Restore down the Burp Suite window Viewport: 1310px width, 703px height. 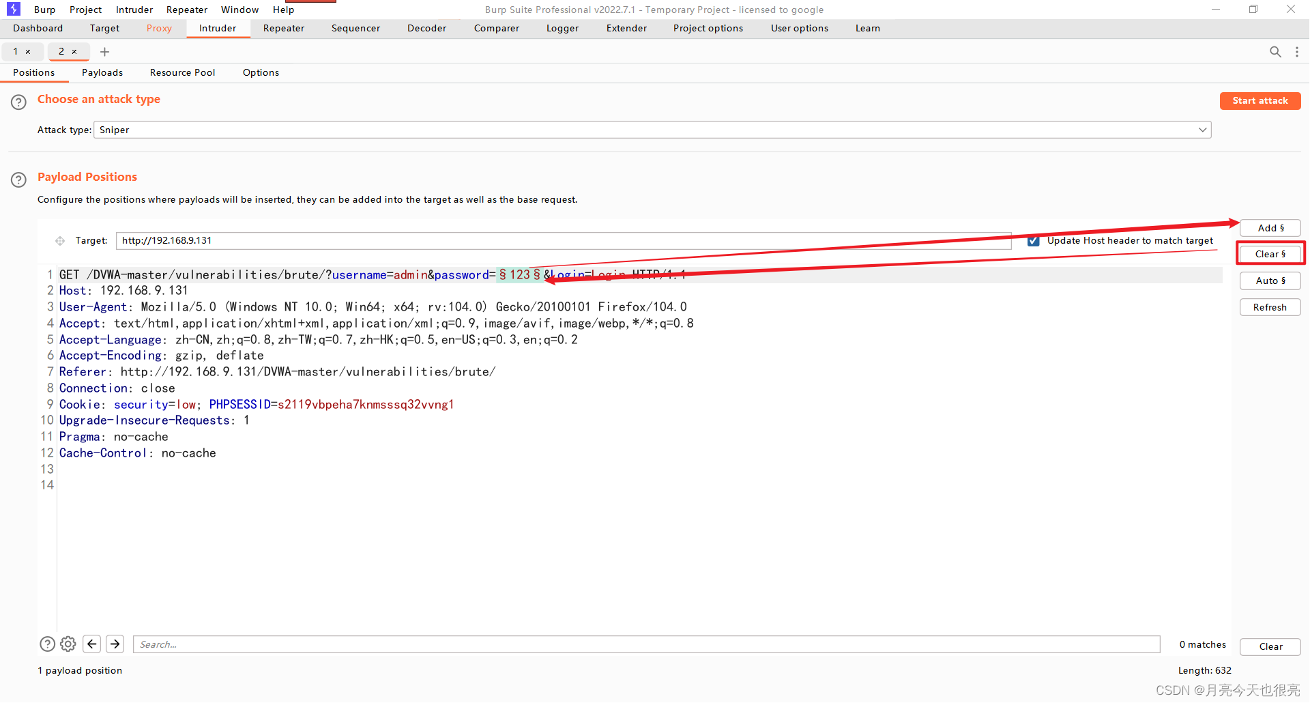coord(1253,9)
